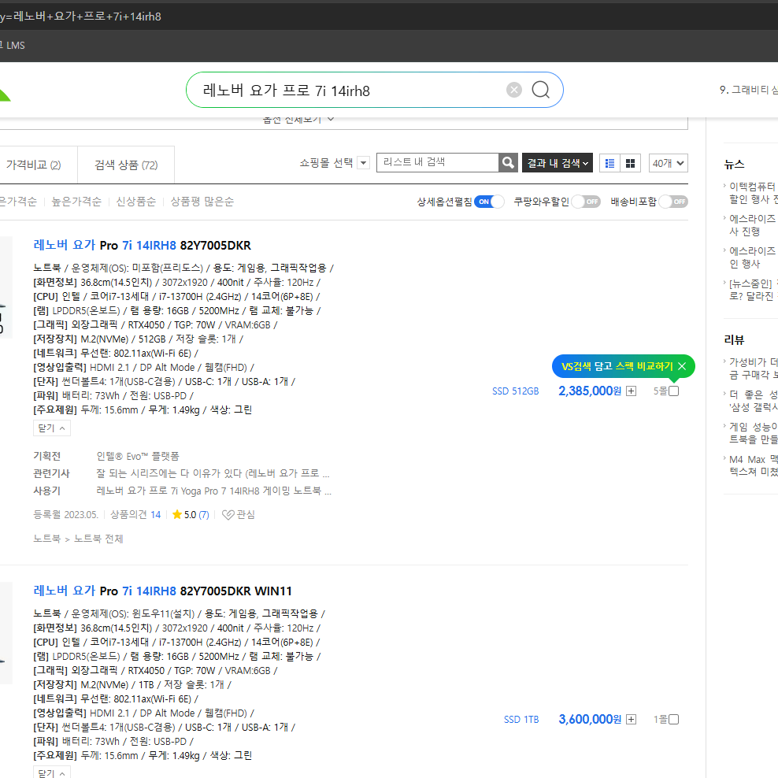This screenshot has height=778, width=778.
Task: Open the 인텔 Evo 플랫폼 기획전 link
Action: [x=138, y=456]
